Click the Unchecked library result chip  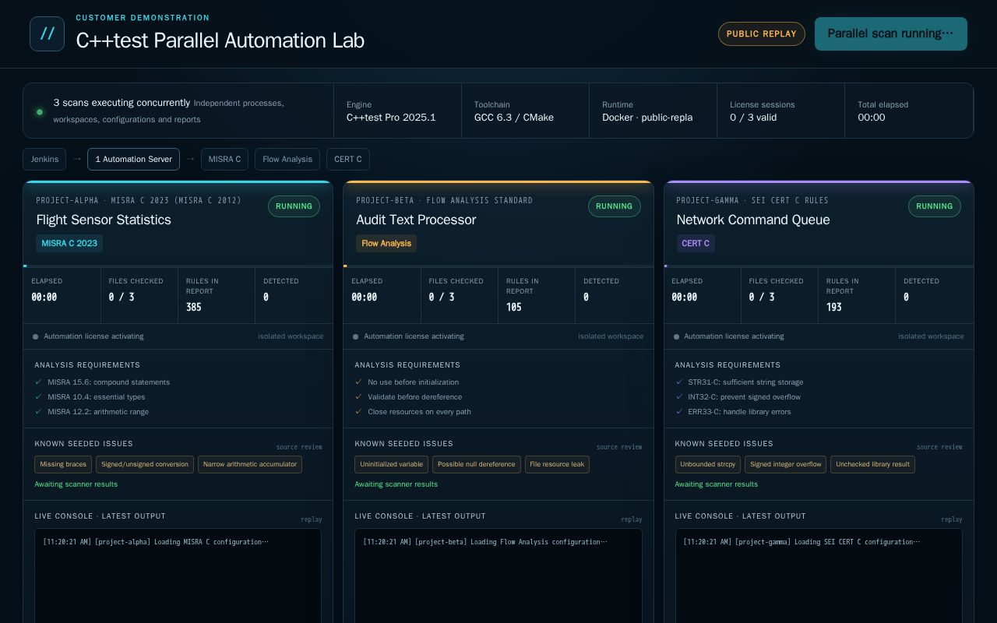[x=872, y=464]
